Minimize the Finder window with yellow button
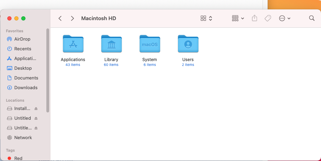The height and width of the screenshot is (161, 321). 16,18
